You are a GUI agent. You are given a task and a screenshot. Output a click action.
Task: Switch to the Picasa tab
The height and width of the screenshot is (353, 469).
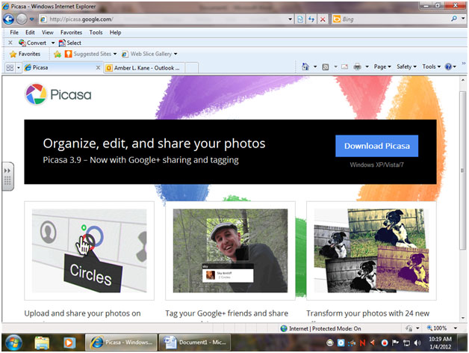click(x=60, y=68)
